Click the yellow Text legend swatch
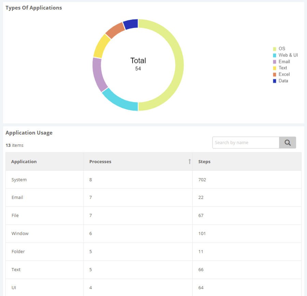The height and width of the screenshot is (296, 307). coord(275,68)
